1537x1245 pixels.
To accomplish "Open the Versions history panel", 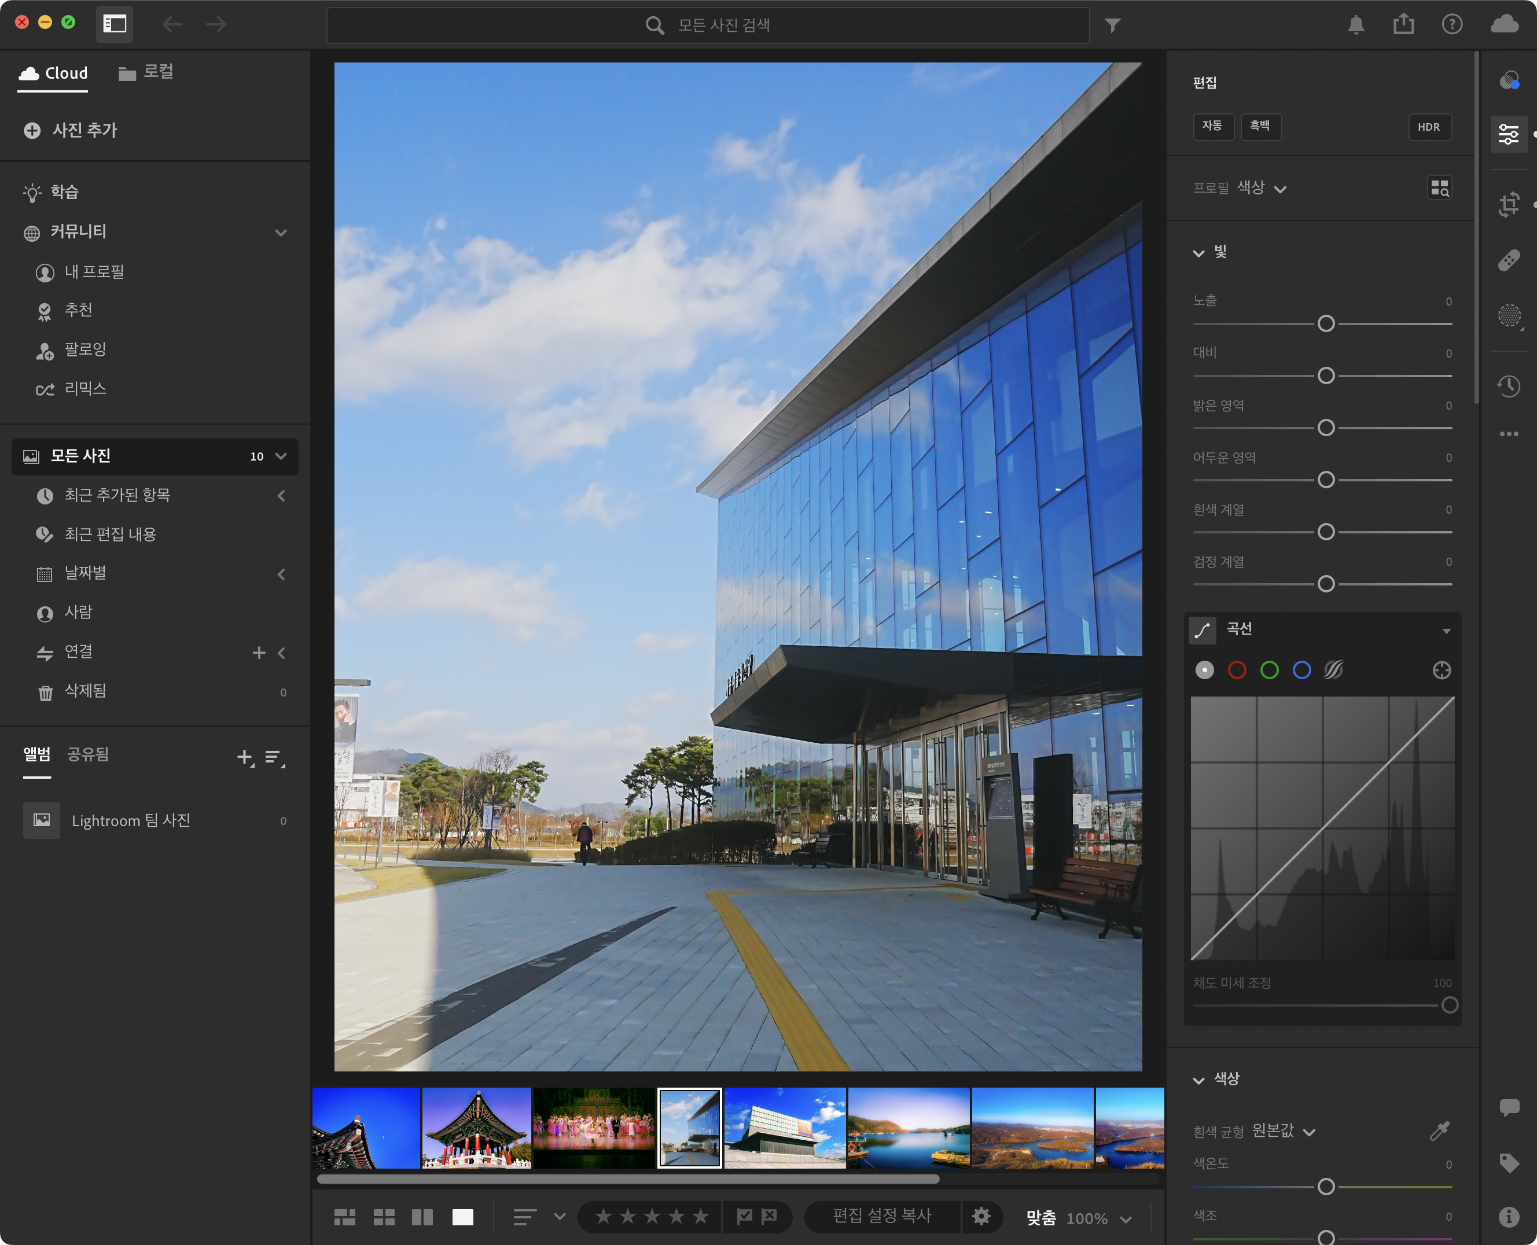I will pos(1509,386).
